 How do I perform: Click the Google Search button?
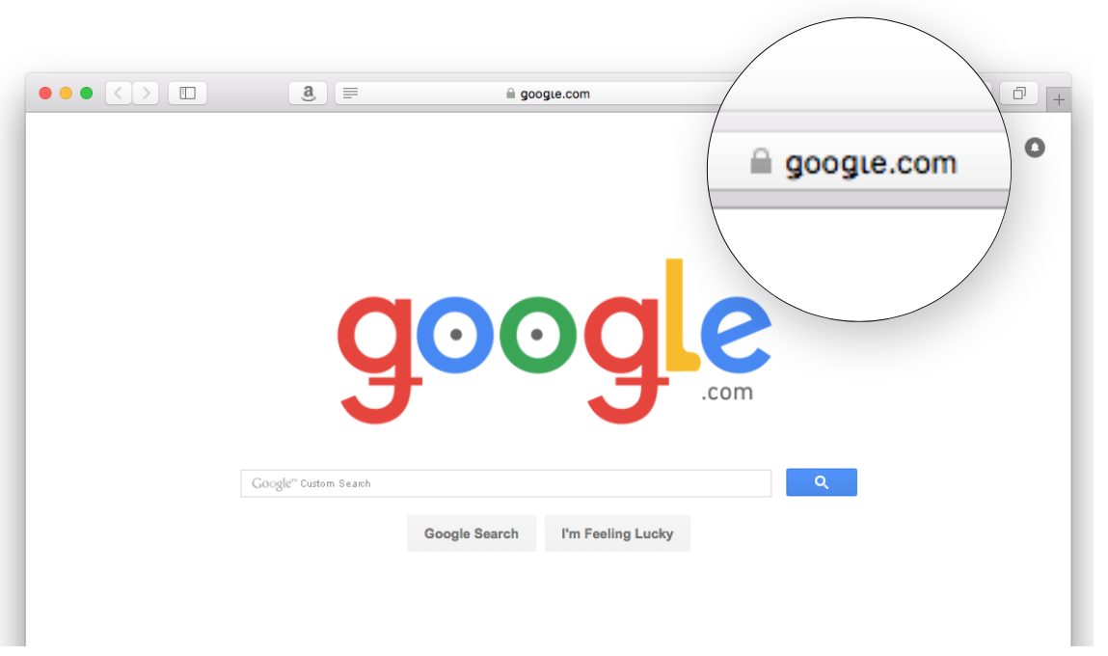click(472, 533)
